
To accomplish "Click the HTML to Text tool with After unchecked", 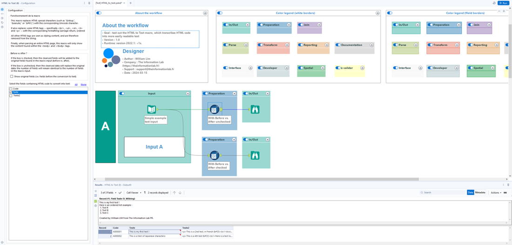I will [214, 110].
